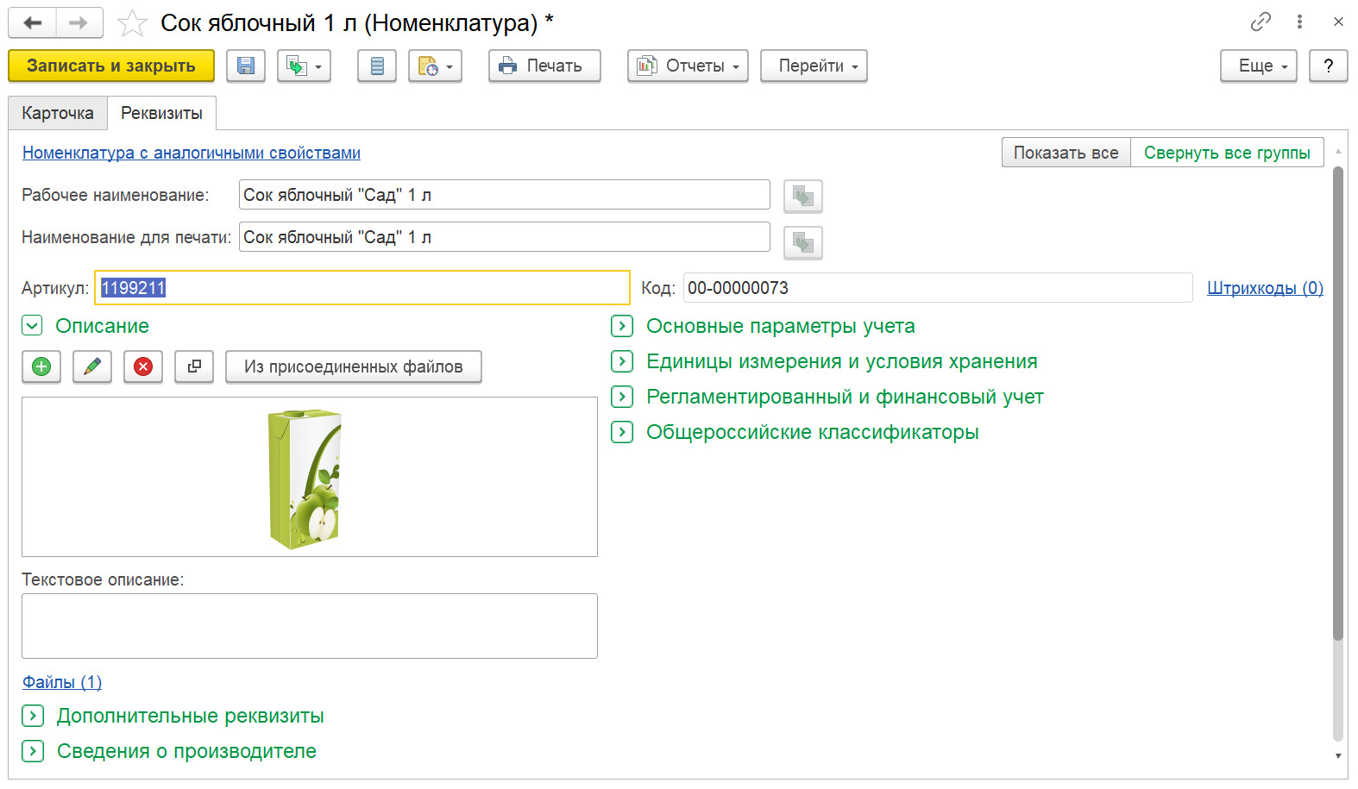Close the Номенклатура form
Screen dimensions: 1358x789
tap(1338, 22)
